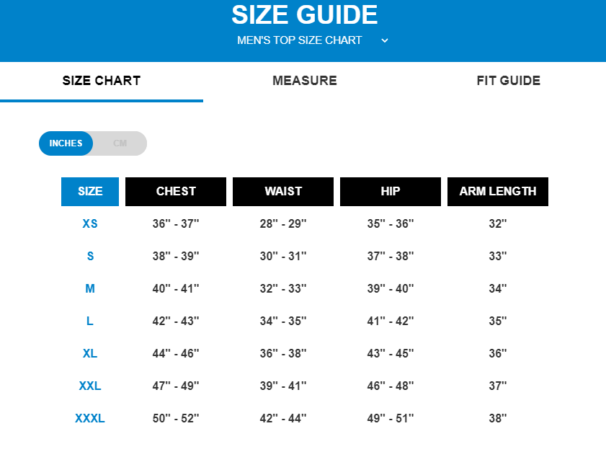Select the XXL size row label
606x457 pixels.
[x=90, y=386]
